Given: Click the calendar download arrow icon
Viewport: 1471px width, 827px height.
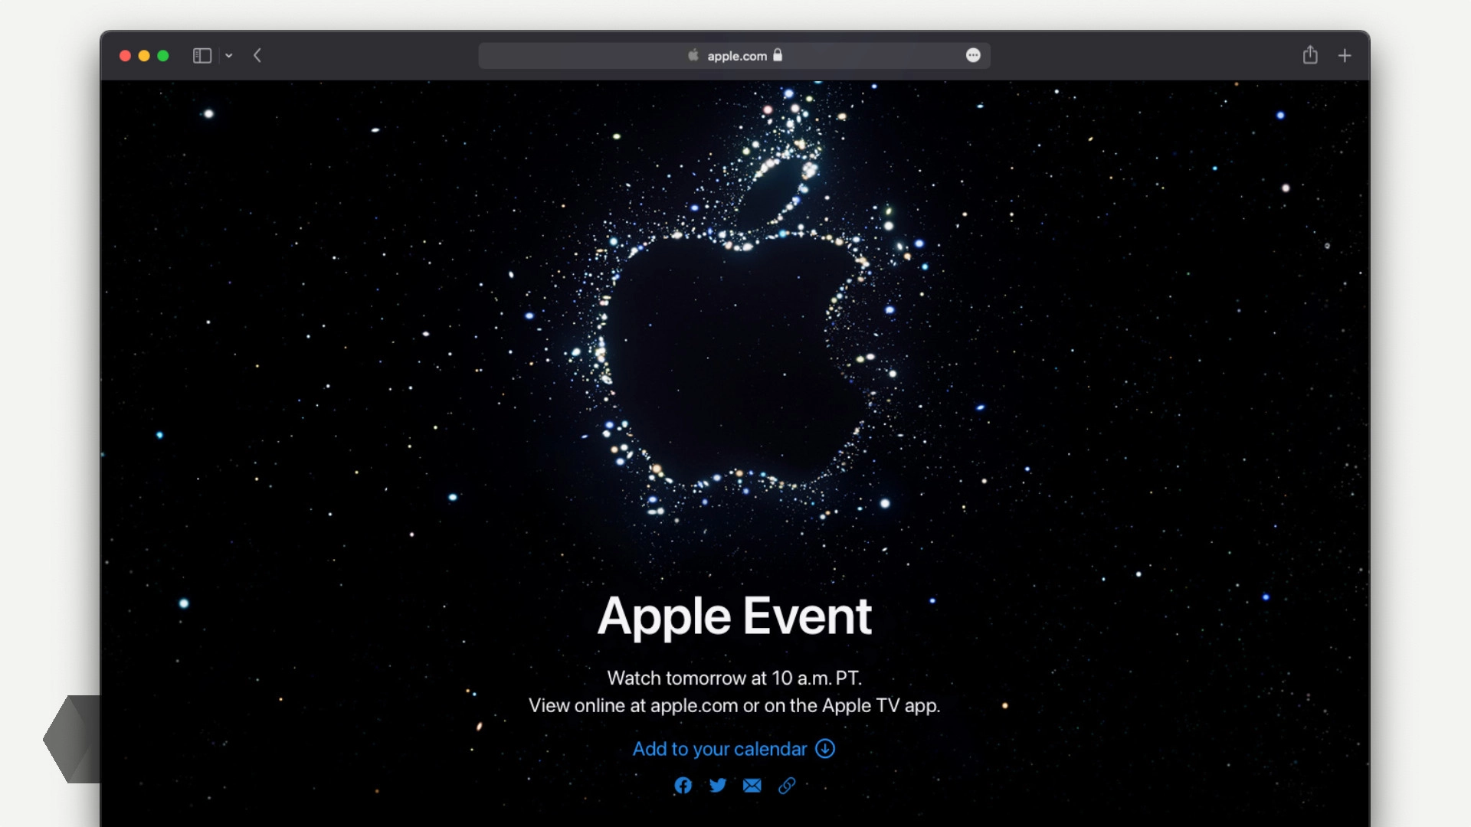Looking at the screenshot, I should pyautogui.click(x=825, y=749).
